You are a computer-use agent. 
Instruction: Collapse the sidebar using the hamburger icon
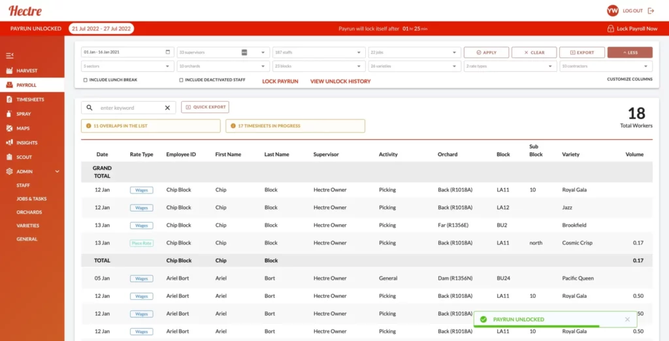click(x=10, y=56)
